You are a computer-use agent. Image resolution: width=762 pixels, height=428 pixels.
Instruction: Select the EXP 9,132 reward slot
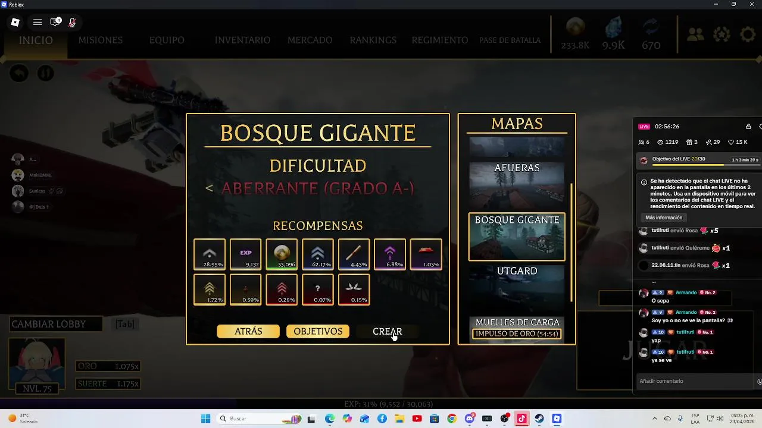[x=246, y=254]
